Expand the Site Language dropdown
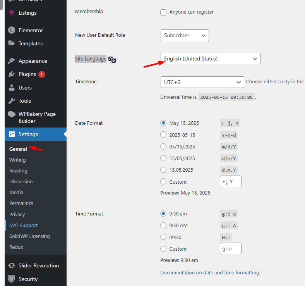The height and width of the screenshot is (286, 305). (210, 59)
